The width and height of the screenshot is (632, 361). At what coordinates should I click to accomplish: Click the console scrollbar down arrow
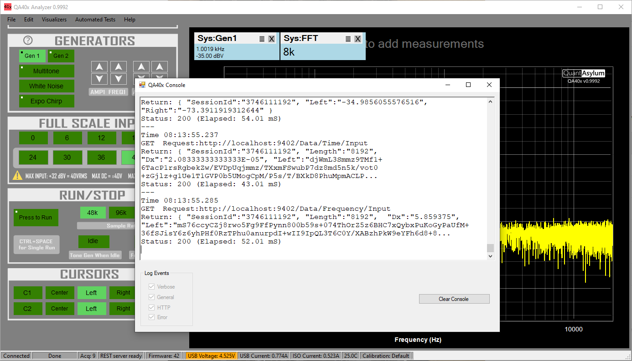tap(490, 256)
